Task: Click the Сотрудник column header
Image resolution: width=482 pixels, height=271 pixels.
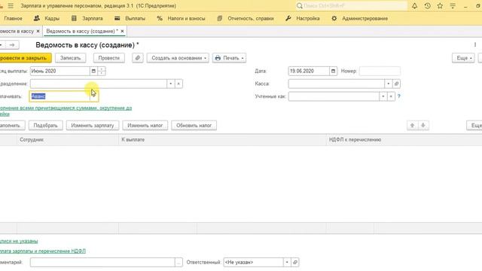Action: (x=68, y=140)
